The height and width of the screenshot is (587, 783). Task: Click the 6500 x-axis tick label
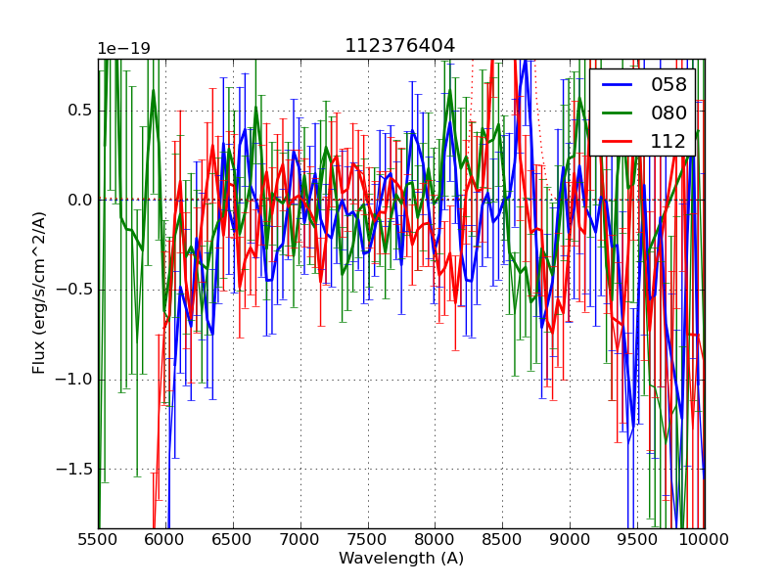coord(233,540)
